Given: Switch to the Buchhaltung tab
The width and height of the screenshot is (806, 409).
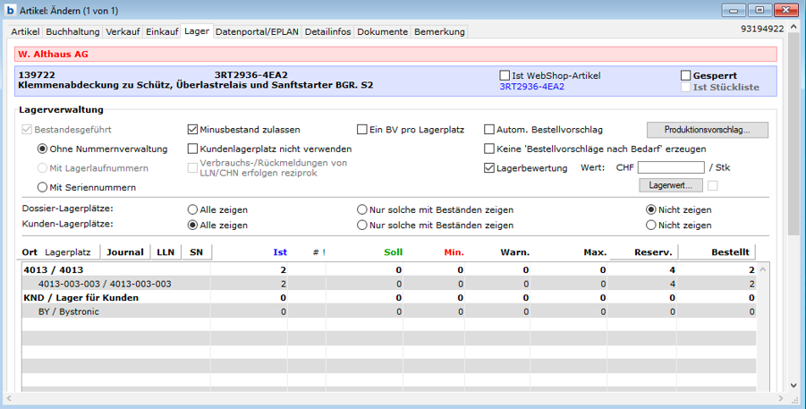Looking at the screenshot, I should pos(72,31).
